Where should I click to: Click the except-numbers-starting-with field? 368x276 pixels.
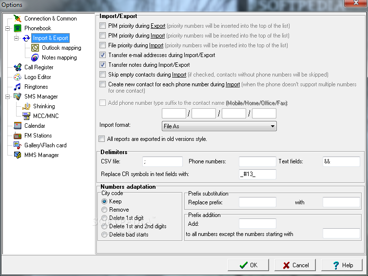click(x=341, y=234)
